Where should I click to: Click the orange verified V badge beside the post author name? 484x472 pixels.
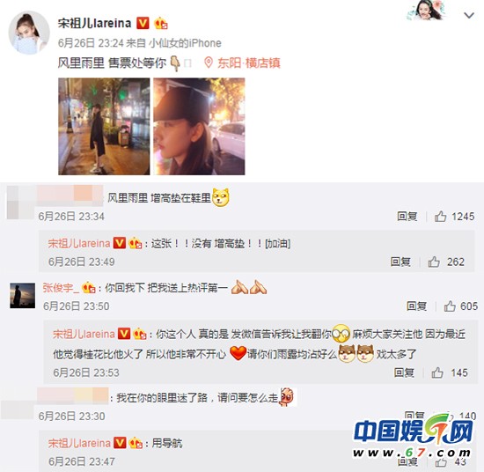pyautogui.click(x=143, y=23)
